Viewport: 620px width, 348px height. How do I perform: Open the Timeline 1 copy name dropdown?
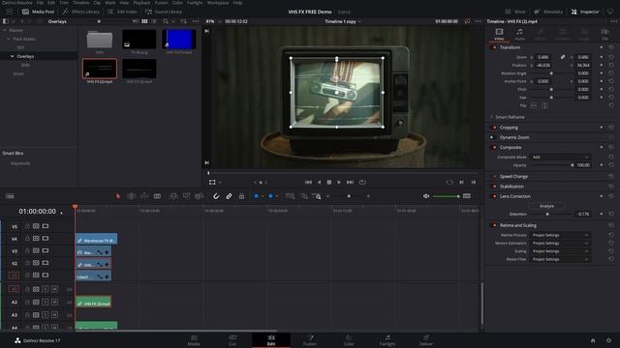click(343, 21)
